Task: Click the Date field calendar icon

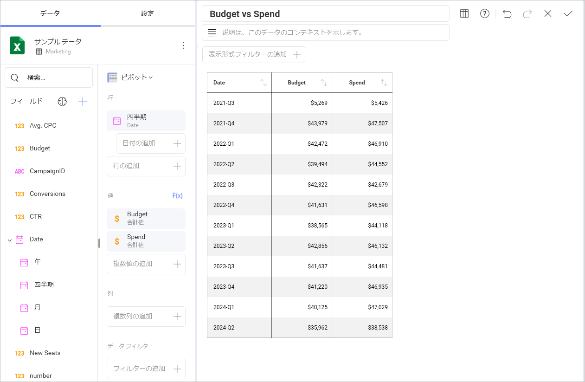Action: click(x=19, y=240)
